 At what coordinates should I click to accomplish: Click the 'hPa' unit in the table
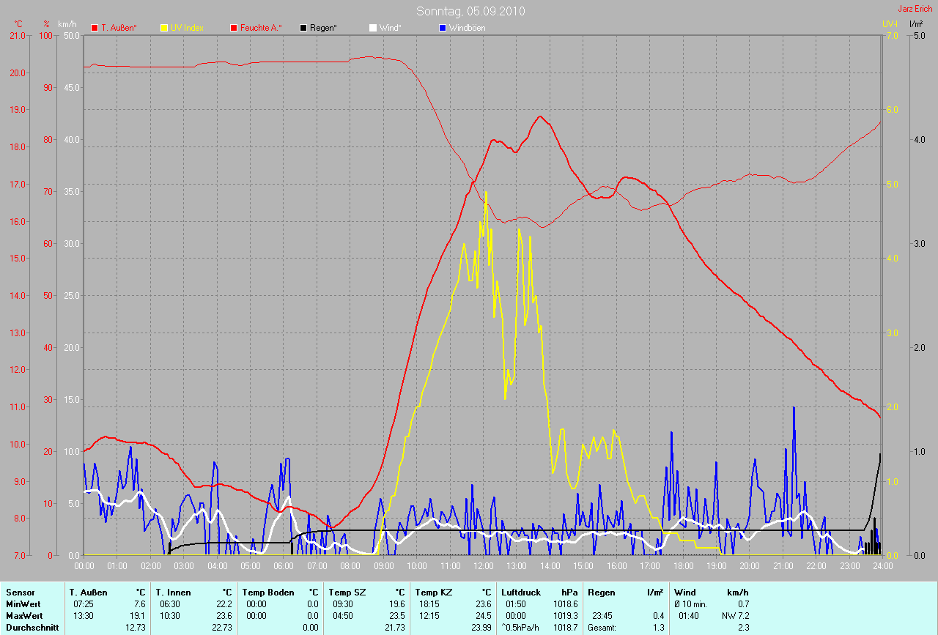(x=569, y=593)
